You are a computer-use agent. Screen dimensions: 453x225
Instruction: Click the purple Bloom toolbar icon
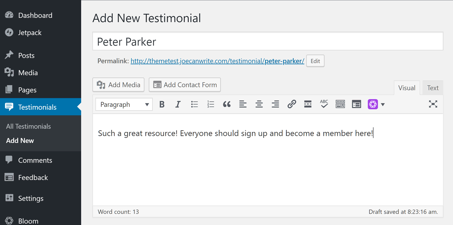[373, 104]
